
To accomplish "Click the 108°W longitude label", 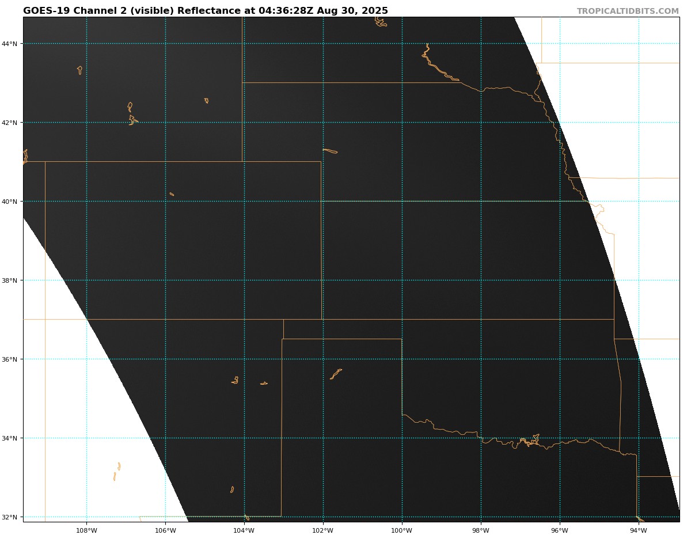I will point(86,530).
